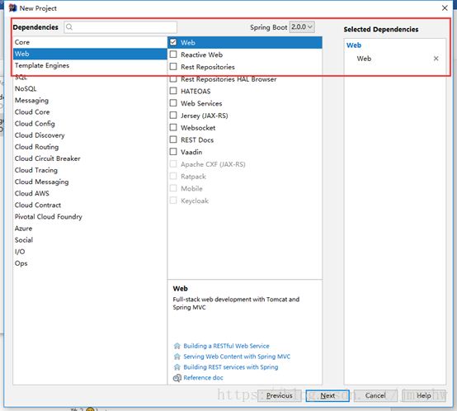Click the blue Web group heading

[354, 45]
